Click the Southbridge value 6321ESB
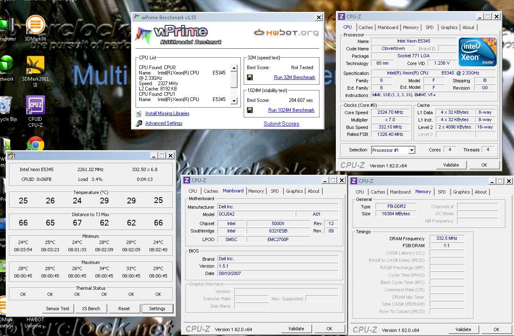This screenshot has width=514, height=336. 278,231
